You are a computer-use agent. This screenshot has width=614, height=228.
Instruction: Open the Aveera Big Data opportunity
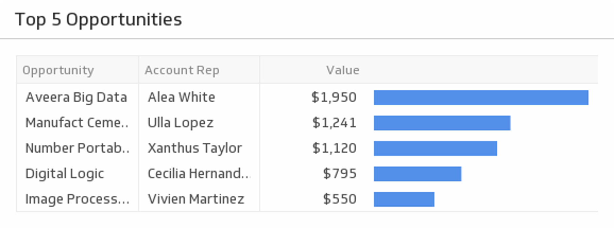76,97
